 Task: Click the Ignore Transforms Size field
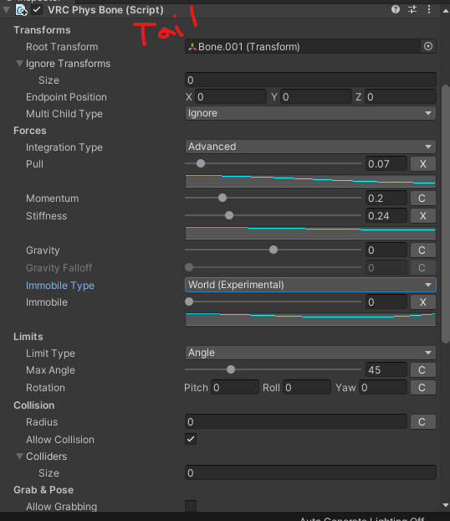point(310,80)
